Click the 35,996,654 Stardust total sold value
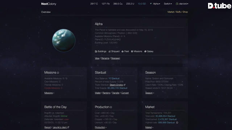 [x=165, y=116]
